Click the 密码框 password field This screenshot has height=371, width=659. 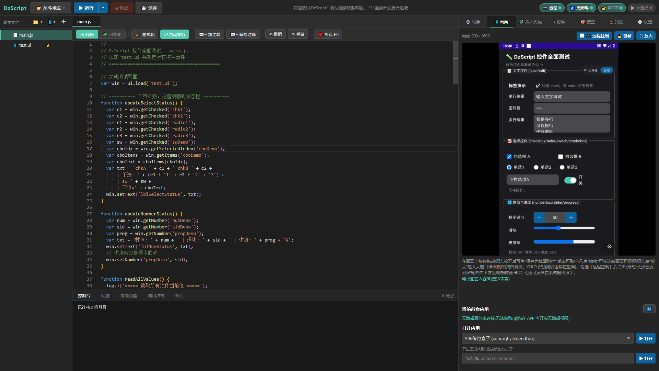[x=571, y=108]
